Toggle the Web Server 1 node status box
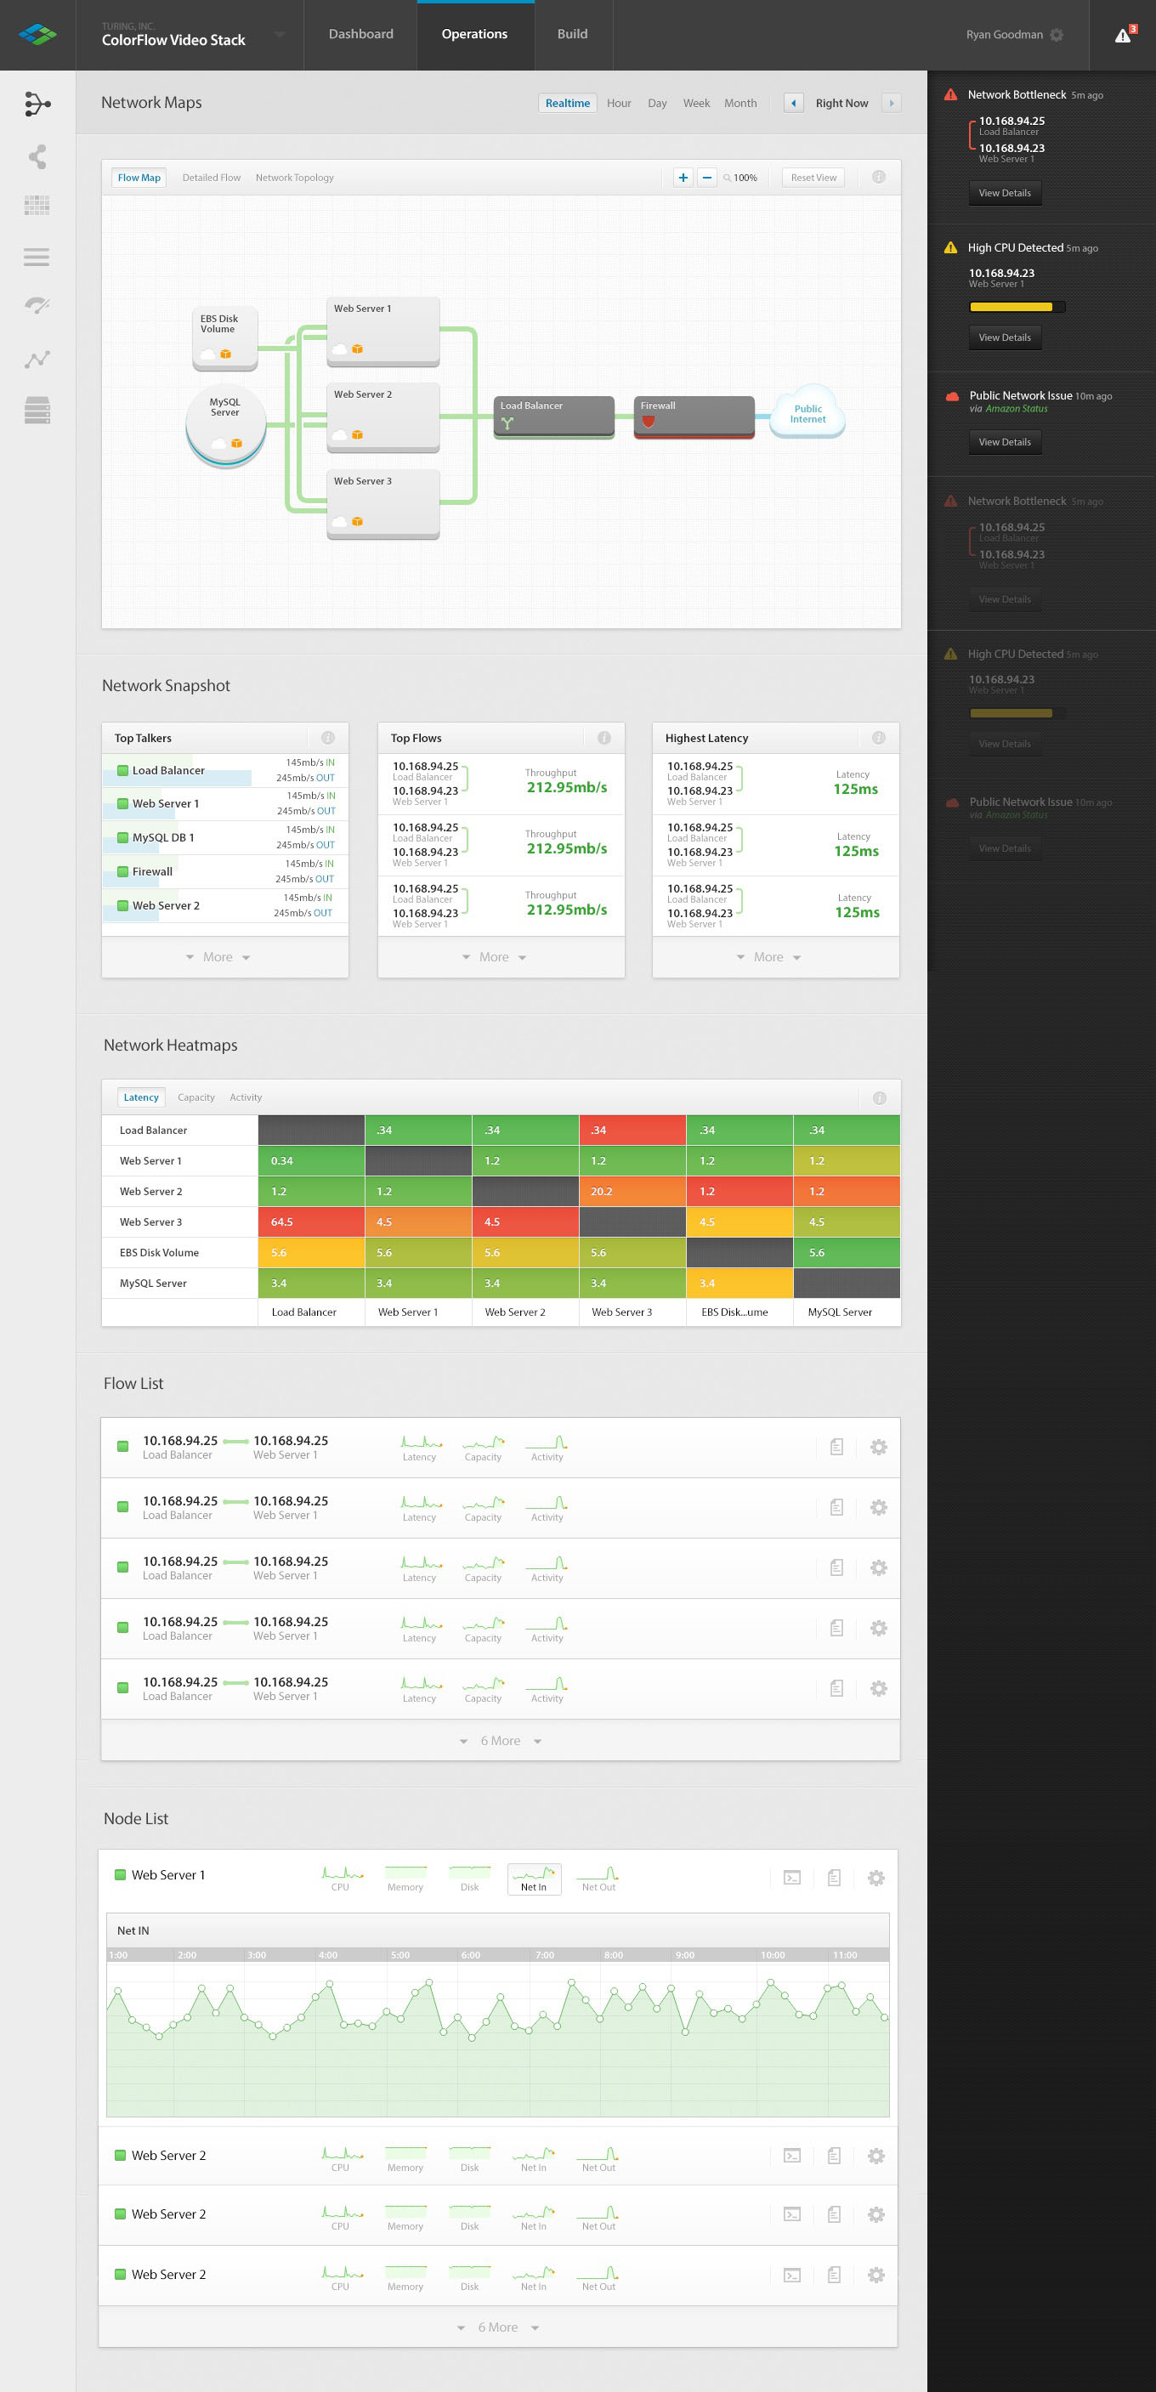This screenshot has width=1156, height=2392. [x=120, y=1875]
